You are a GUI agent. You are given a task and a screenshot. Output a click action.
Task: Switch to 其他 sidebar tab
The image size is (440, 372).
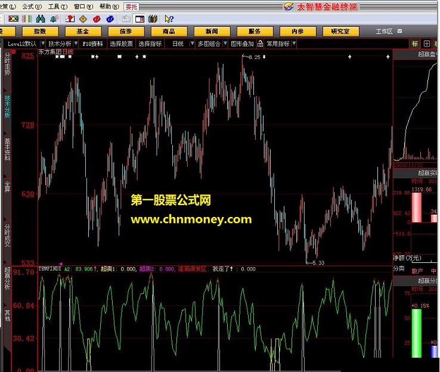pyautogui.click(x=7, y=315)
